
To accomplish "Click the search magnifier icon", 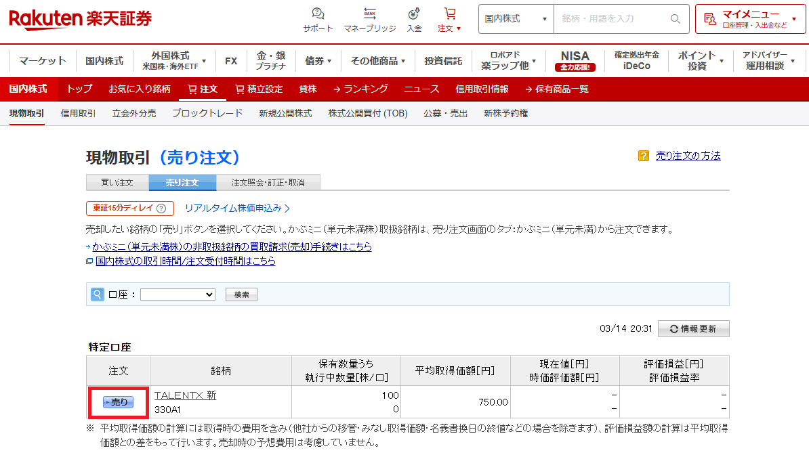I will [675, 19].
